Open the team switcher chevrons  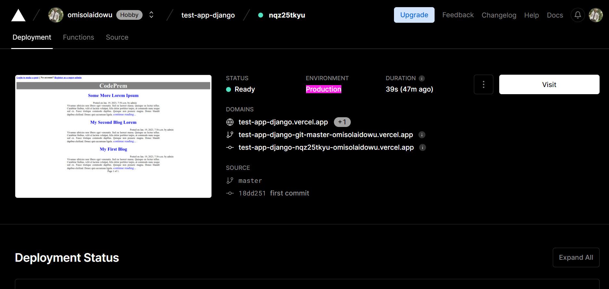(151, 15)
